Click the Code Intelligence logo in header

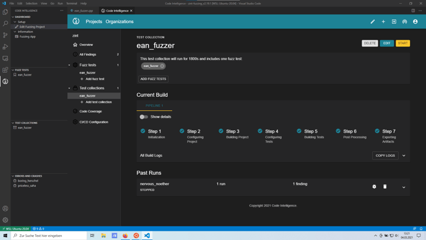[76, 21]
